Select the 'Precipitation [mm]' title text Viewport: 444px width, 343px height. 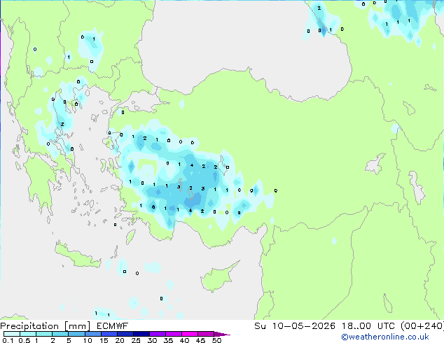pyautogui.click(x=46, y=326)
